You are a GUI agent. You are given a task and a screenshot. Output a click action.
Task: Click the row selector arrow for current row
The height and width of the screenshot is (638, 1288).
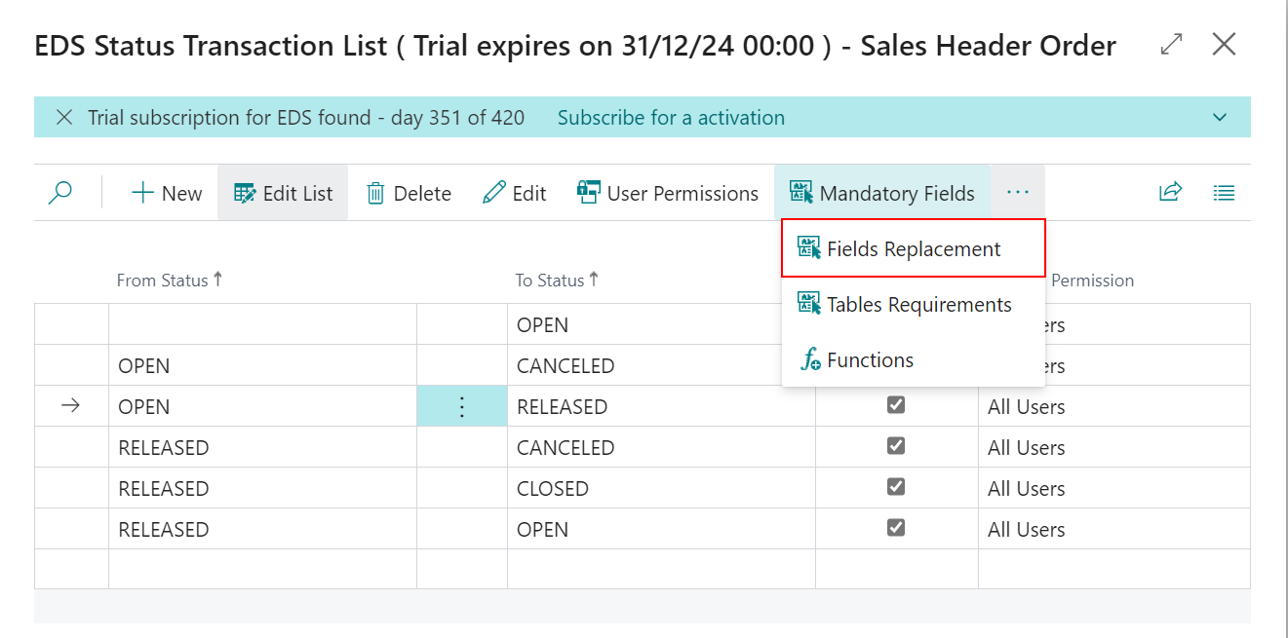click(x=71, y=406)
